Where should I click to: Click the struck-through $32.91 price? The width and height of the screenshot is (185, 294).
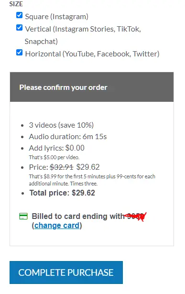(62, 167)
